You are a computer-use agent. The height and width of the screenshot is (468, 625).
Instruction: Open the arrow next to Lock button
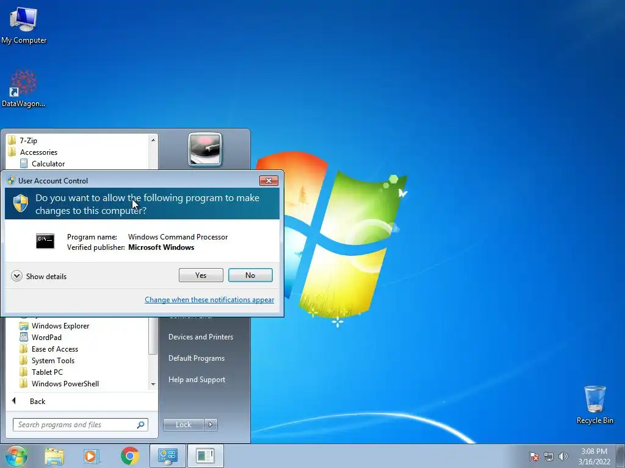click(x=211, y=425)
